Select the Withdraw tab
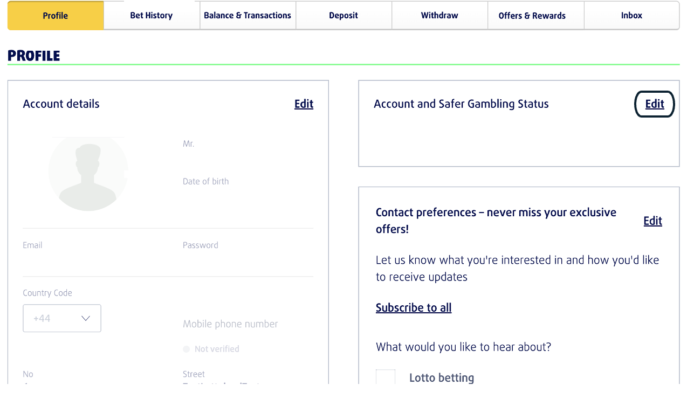 click(439, 16)
